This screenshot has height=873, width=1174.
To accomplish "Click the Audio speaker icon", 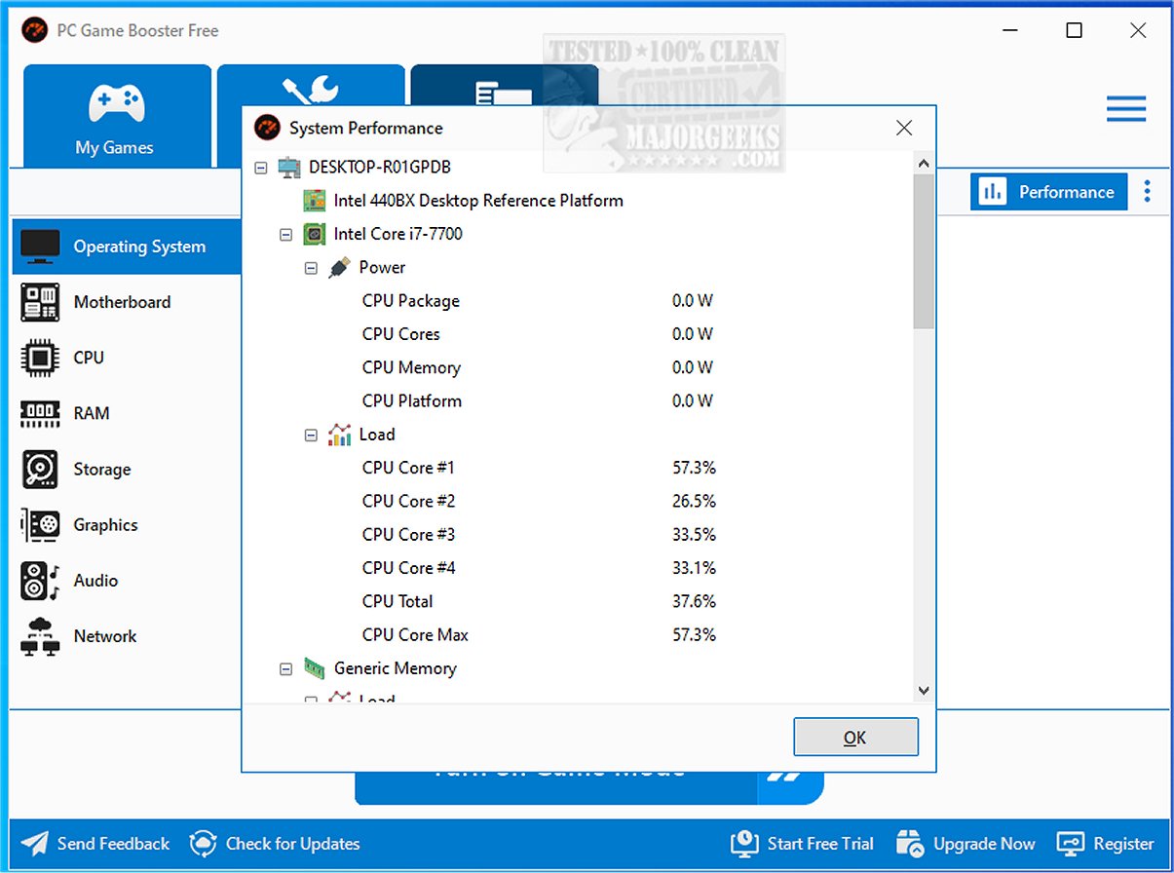I will [40, 581].
